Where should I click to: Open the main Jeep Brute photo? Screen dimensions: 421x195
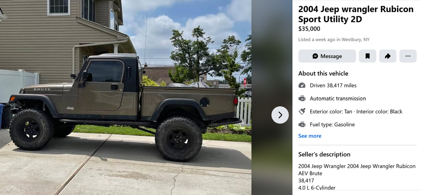(125, 97)
